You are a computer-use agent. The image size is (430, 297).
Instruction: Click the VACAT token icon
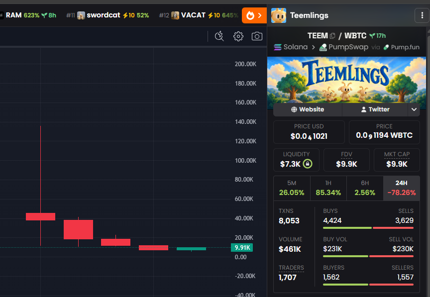175,15
